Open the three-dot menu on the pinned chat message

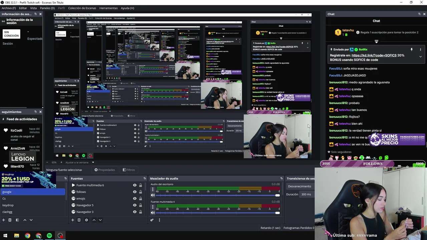tap(420, 49)
